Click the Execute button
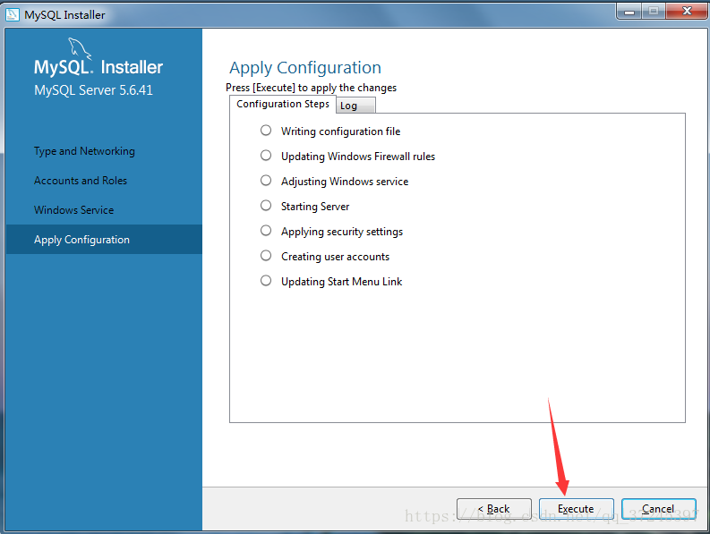This screenshot has width=710, height=534. 576,509
